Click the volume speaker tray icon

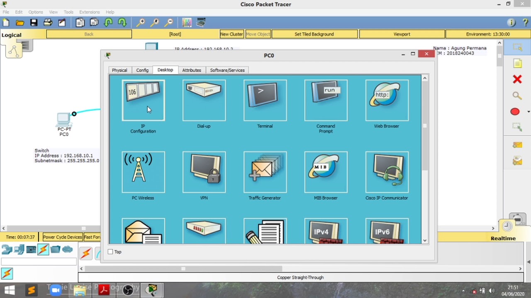[x=492, y=291]
